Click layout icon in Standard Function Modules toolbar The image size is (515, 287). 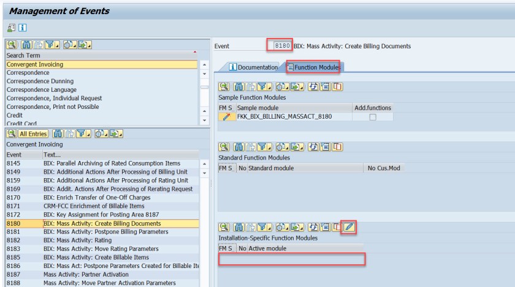click(x=325, y=147)
